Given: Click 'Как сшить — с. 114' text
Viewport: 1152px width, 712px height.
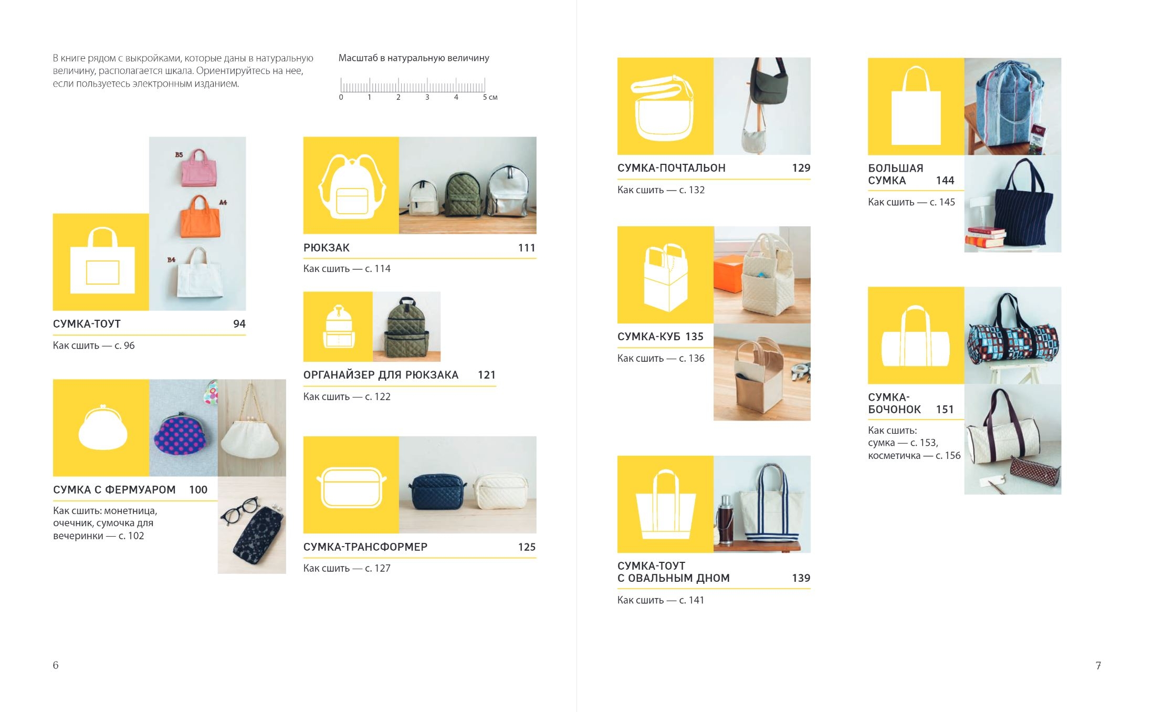Looking at the screenshot, I should [347, 269].
